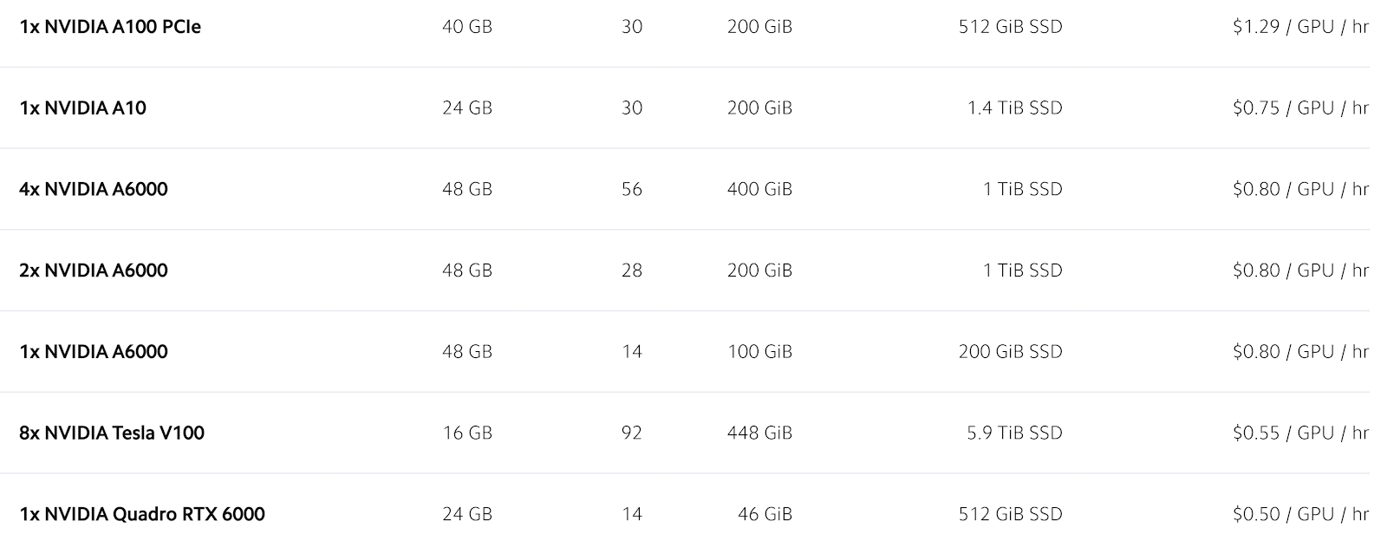Click the $0.50 / GPU / hr price
This screenshot has height=541, width=1387.
[1300, 514]
